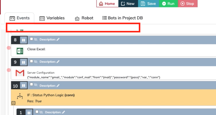Viewport: 216px width, 115px height.
Task: Open the Robot tab
Action: [84, 18]
